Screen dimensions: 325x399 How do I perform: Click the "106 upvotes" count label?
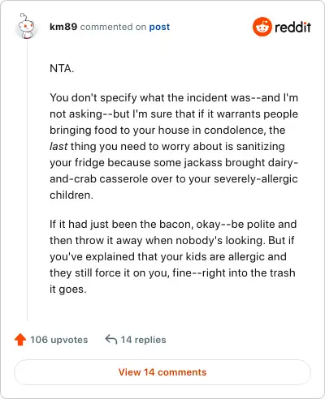point(59,340)
